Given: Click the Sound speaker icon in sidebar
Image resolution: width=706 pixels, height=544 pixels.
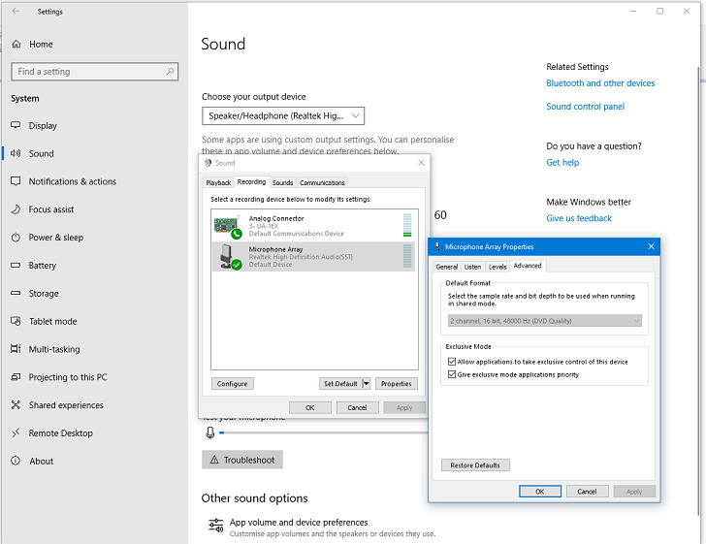Looking at the screenshot, I should 16,153.
